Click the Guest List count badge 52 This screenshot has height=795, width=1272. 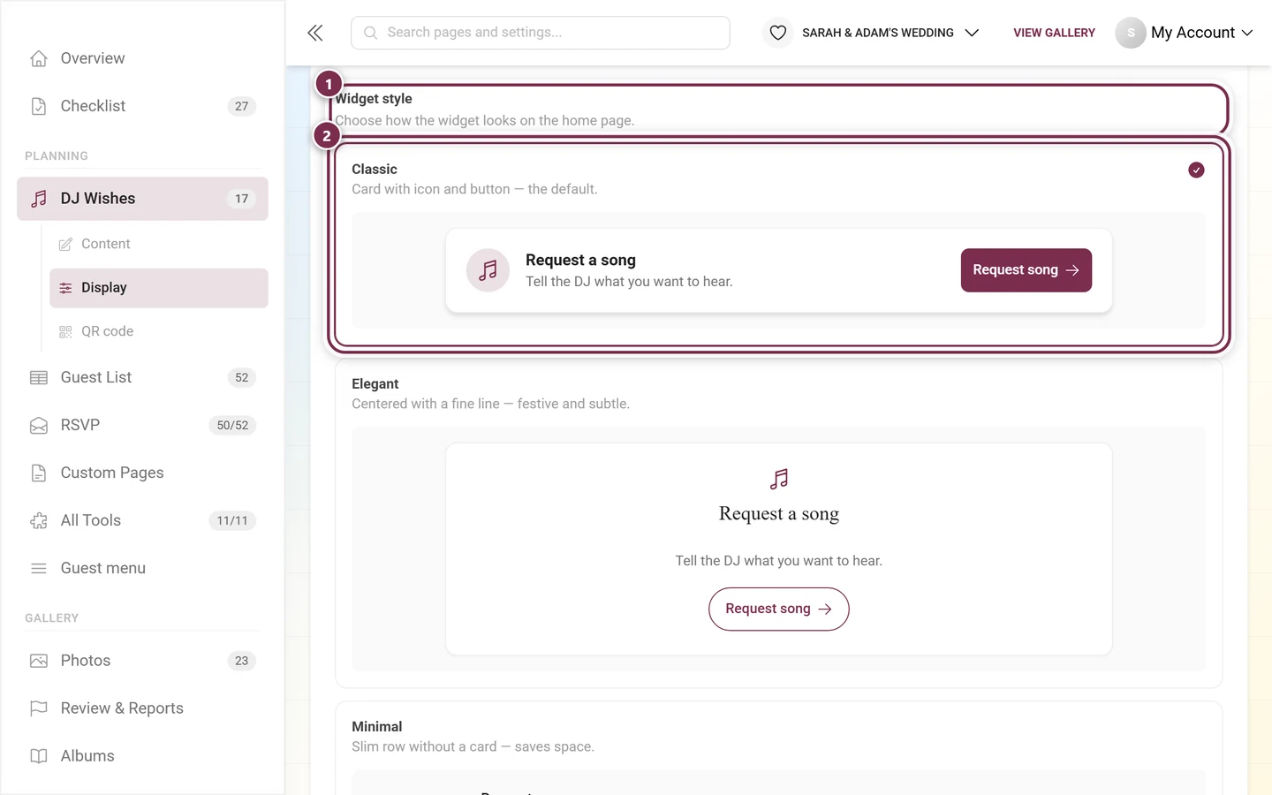pyautogui.click(x=242, y=377)
